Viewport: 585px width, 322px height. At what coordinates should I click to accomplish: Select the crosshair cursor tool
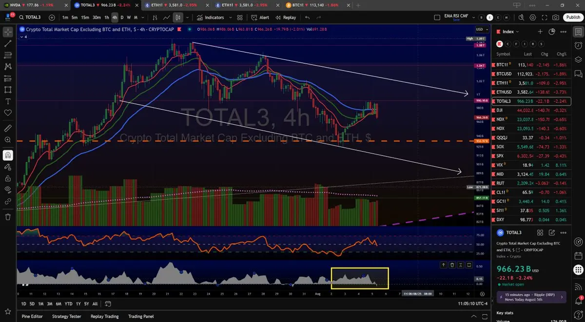point(8,32)
